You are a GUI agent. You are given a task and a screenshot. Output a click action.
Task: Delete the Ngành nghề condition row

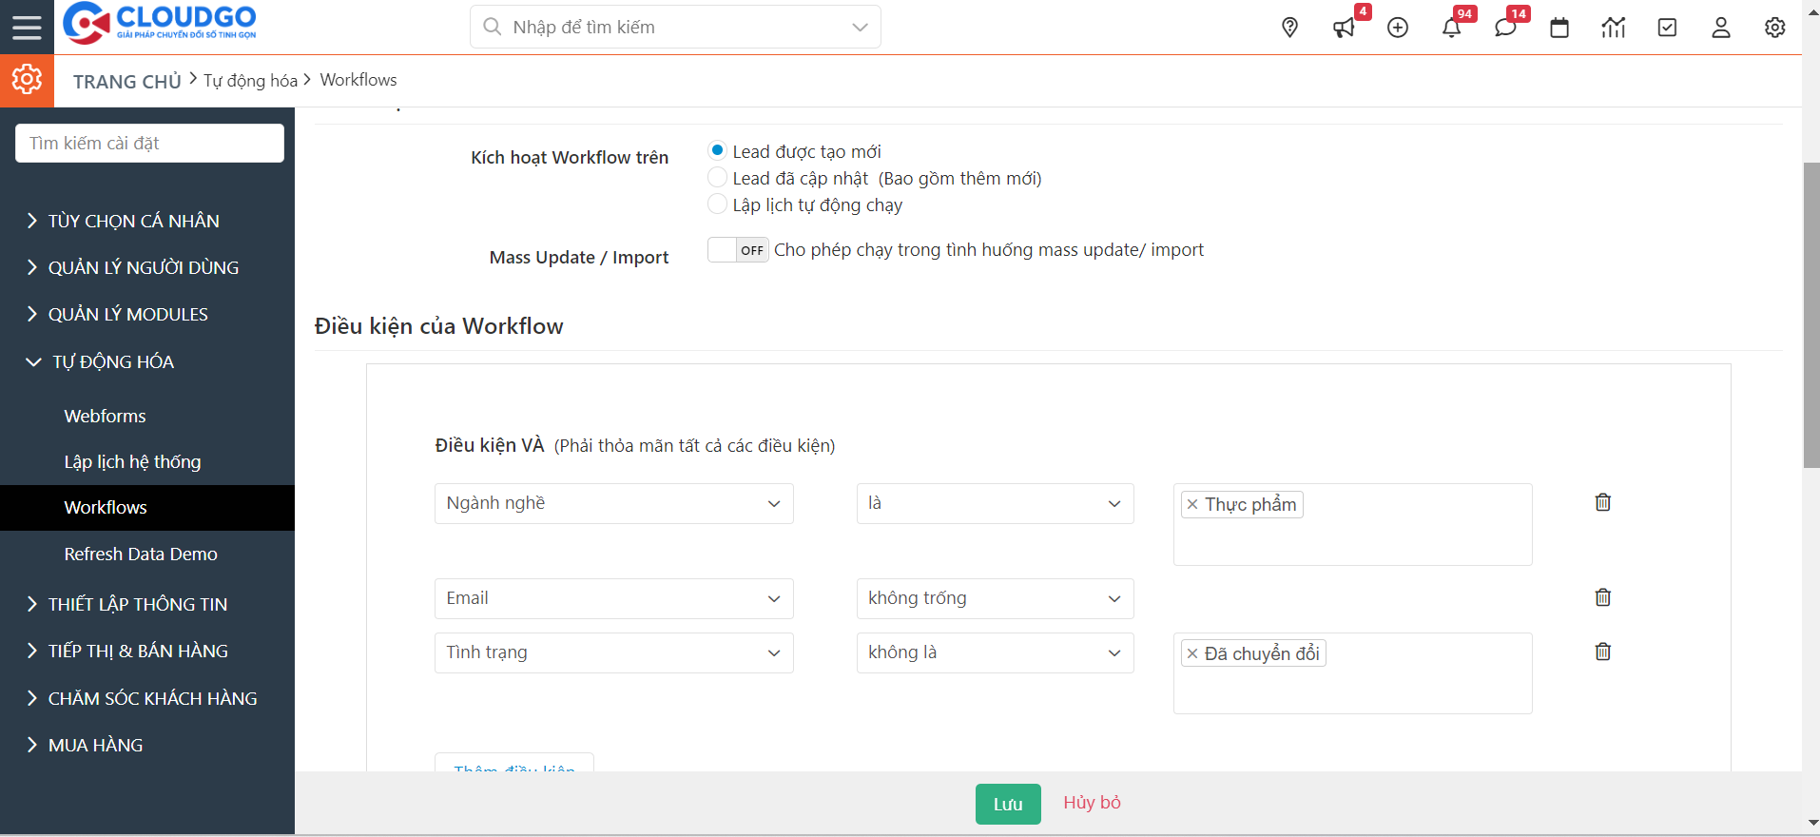1602,502
